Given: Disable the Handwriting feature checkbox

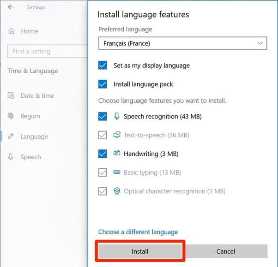Looking at the screenshot, I should (x=103, y=154).
